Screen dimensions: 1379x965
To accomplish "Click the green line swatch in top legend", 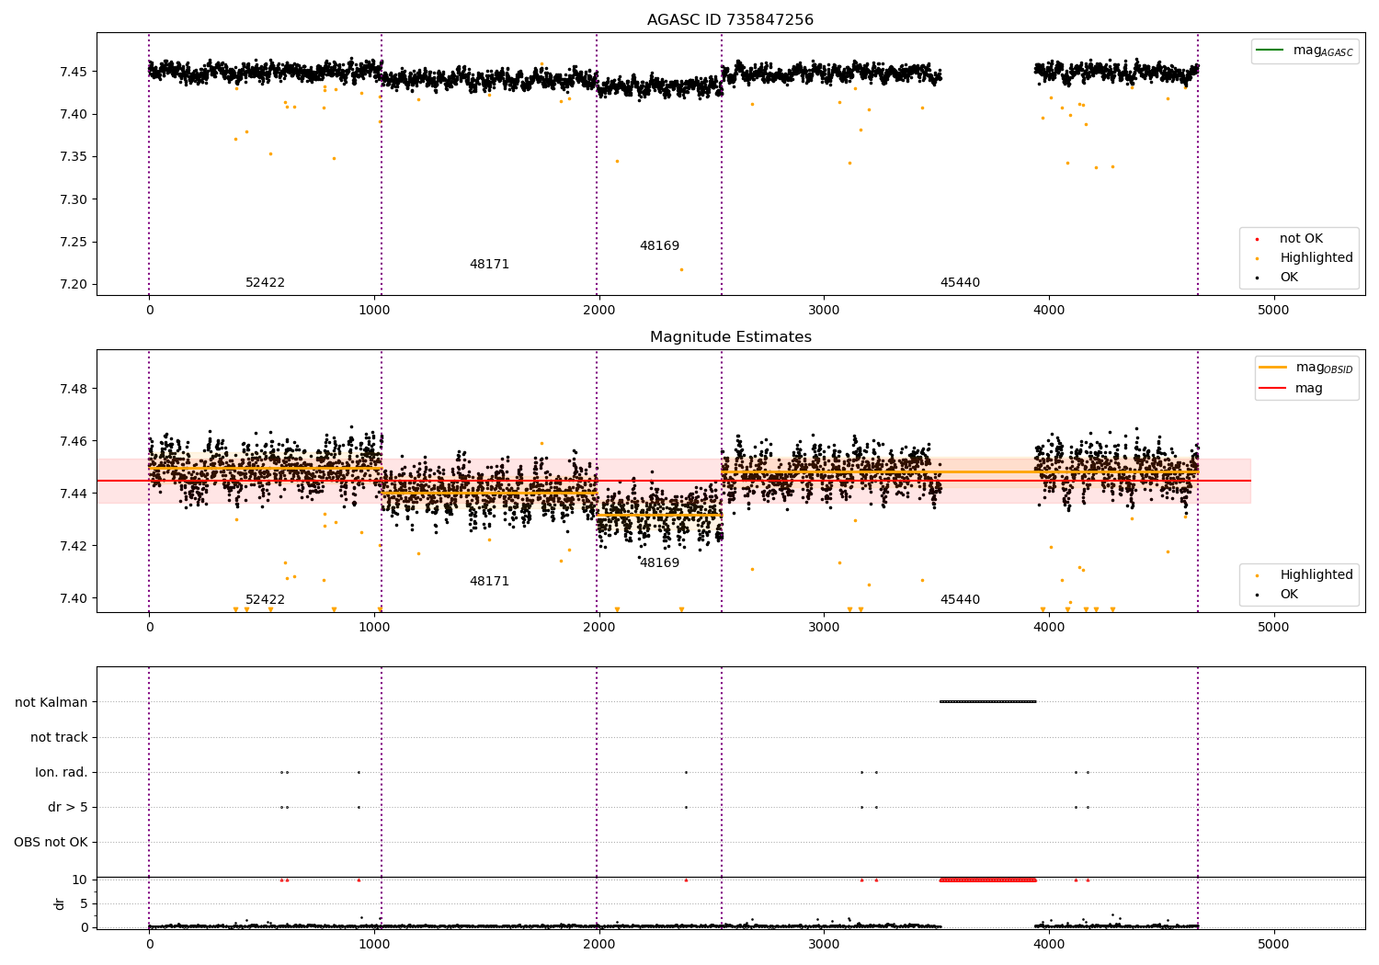I will 1270,51.
